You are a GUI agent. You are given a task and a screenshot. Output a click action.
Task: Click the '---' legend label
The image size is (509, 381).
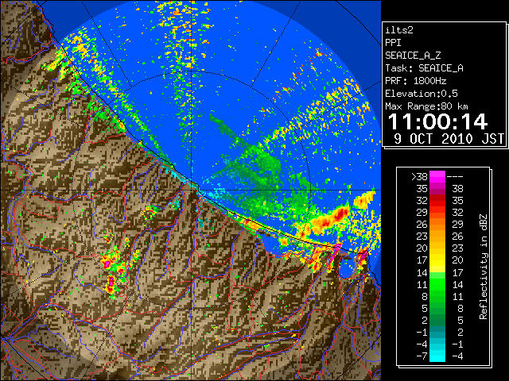(x=455, y=177)
